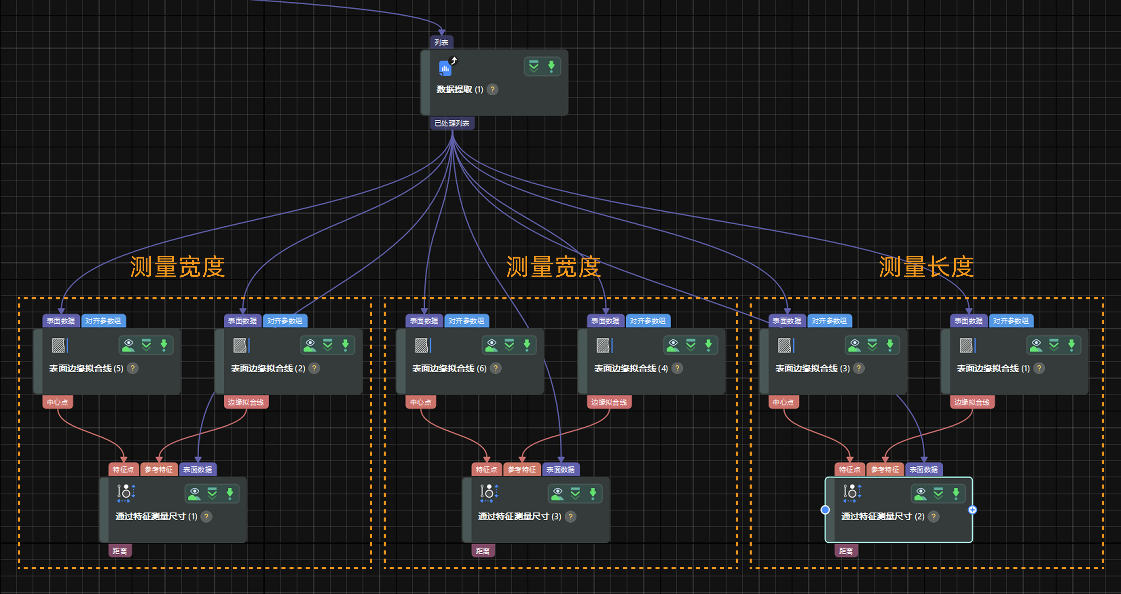This screenshot has height=594, width=1121.
Task: Run the 数据提取 (1) step with the down arrow
Action: (x=551, y=67)
